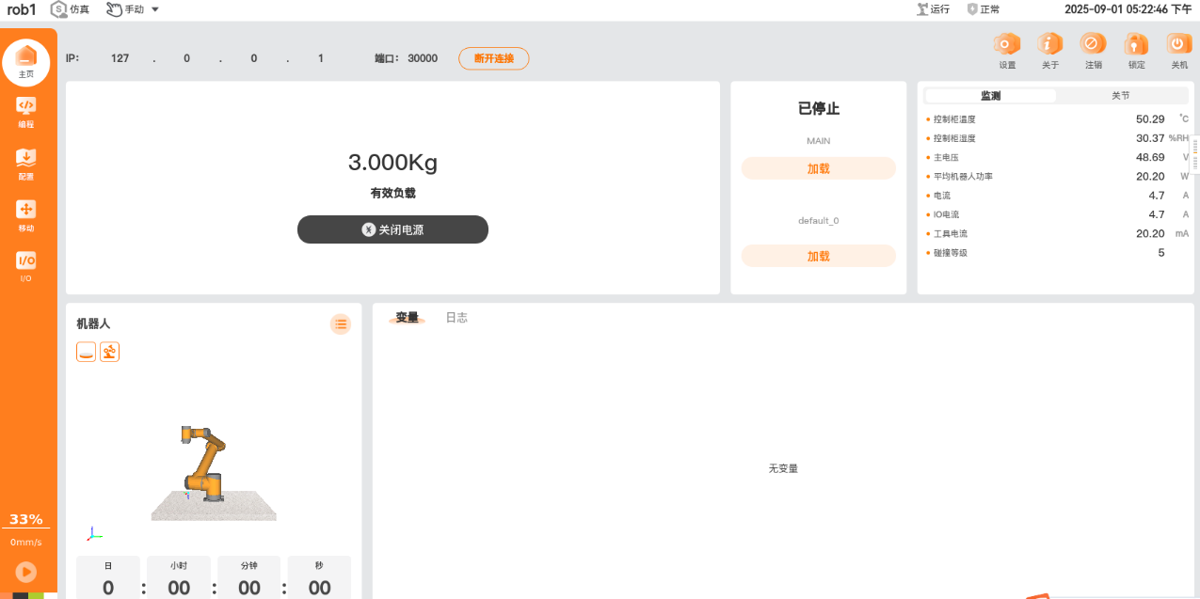This screenshot has height=599, width=1200.
Task: Go to the 主页 home page
Action: 26,61
